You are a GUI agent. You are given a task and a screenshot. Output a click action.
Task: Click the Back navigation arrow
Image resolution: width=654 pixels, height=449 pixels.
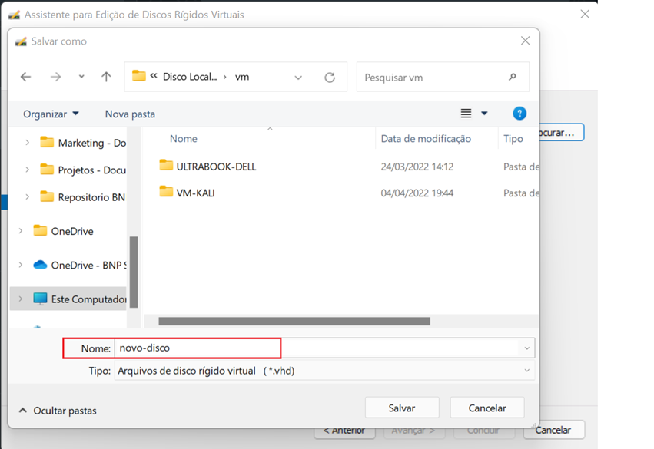click(x=26, y=77)
